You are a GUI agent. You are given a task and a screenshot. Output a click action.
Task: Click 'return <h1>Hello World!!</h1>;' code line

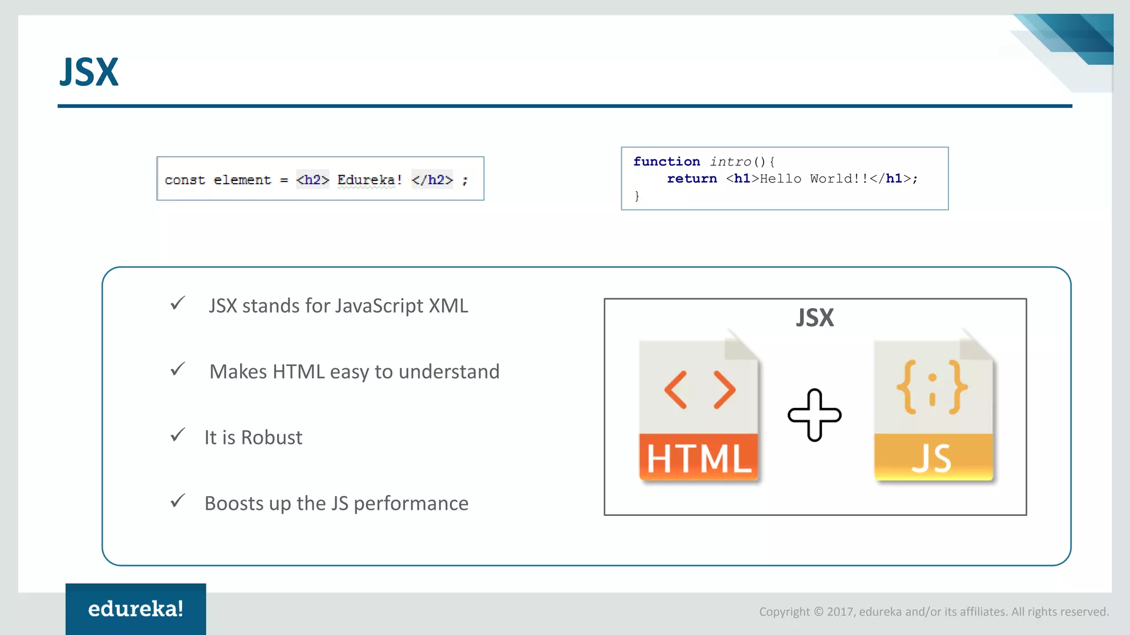[x=792, y=179]
